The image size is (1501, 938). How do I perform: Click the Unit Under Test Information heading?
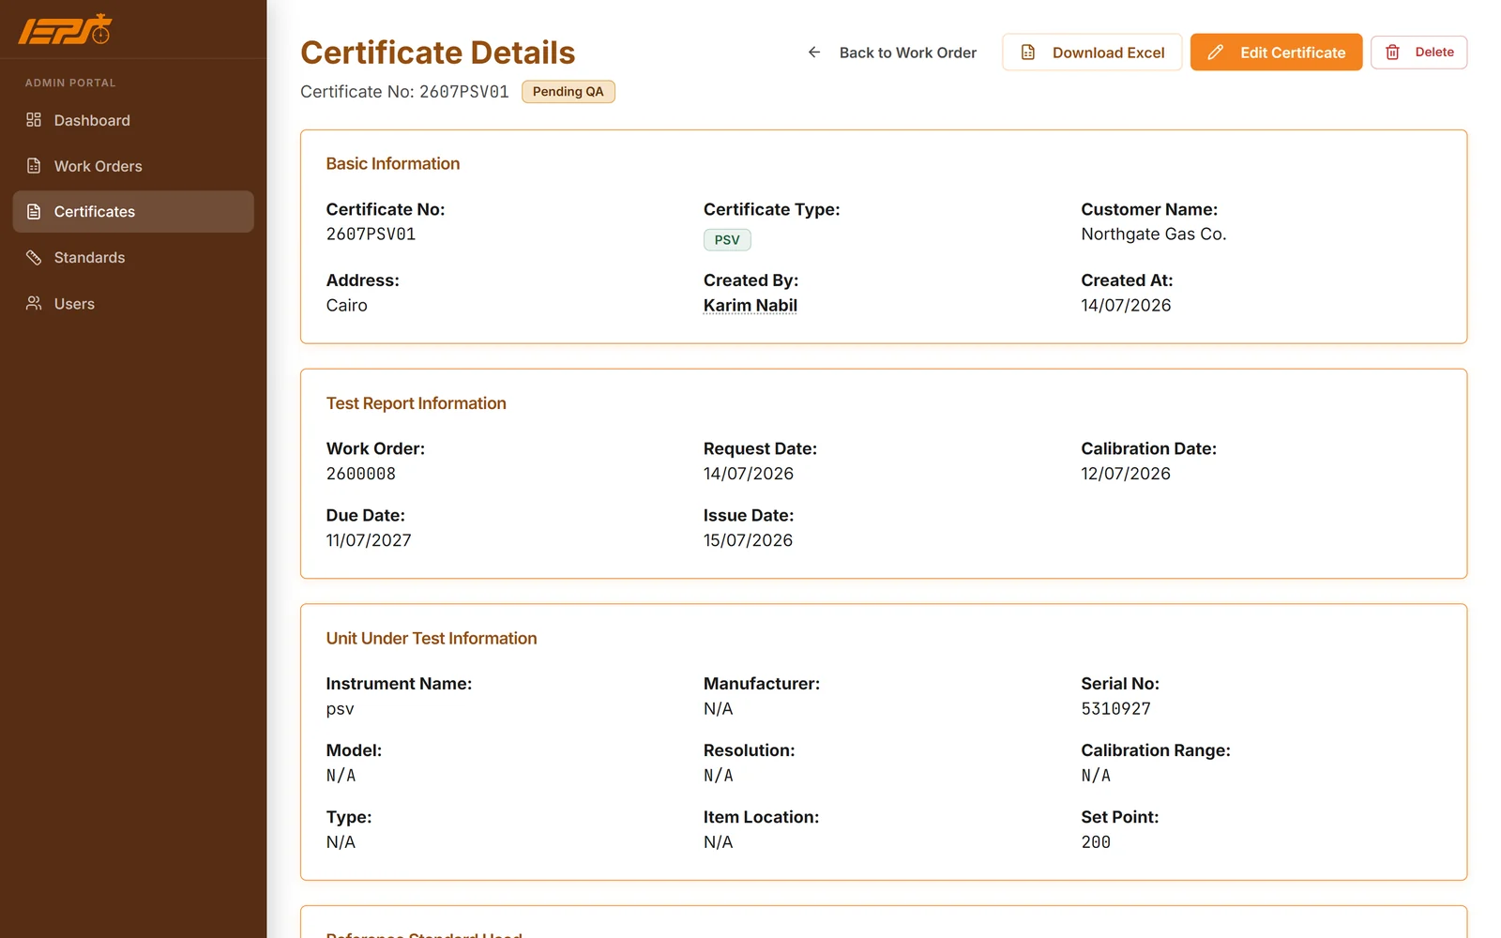[432, 638]
